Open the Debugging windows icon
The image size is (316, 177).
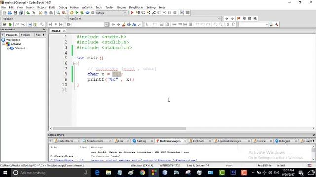(182, 13)
